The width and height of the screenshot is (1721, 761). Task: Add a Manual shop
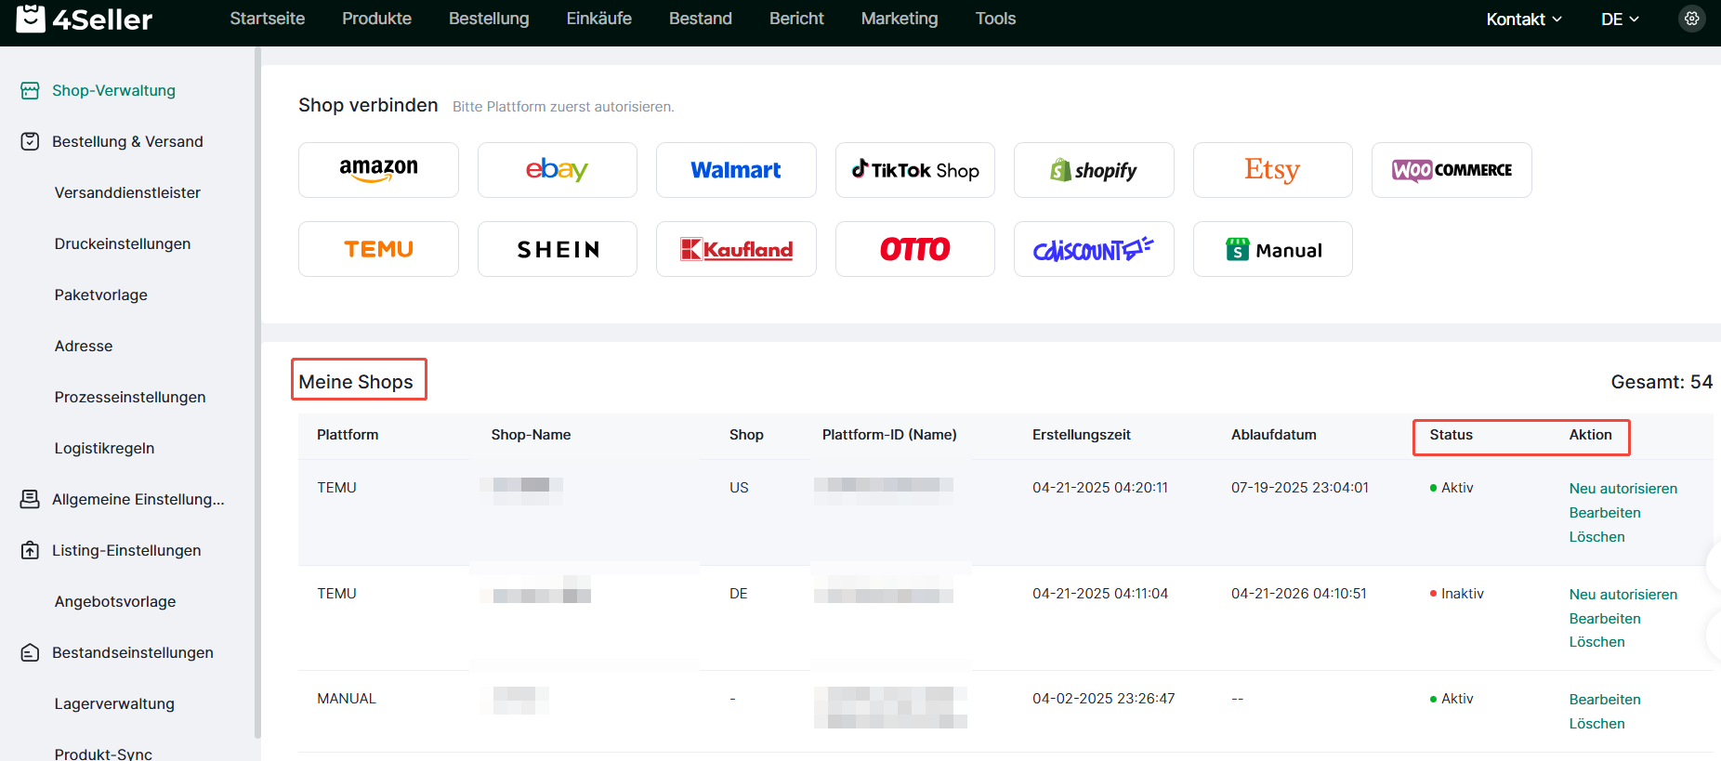(x=1272, y=249)
